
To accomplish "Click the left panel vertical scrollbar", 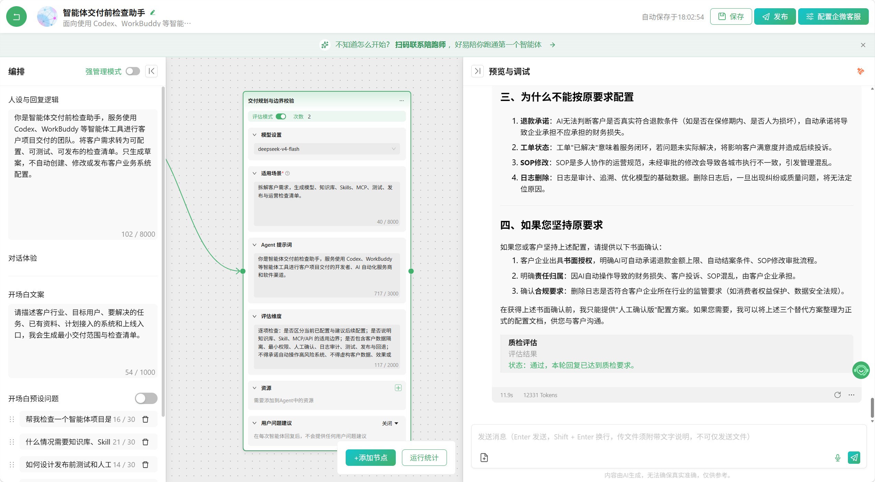I will [163, 252].
